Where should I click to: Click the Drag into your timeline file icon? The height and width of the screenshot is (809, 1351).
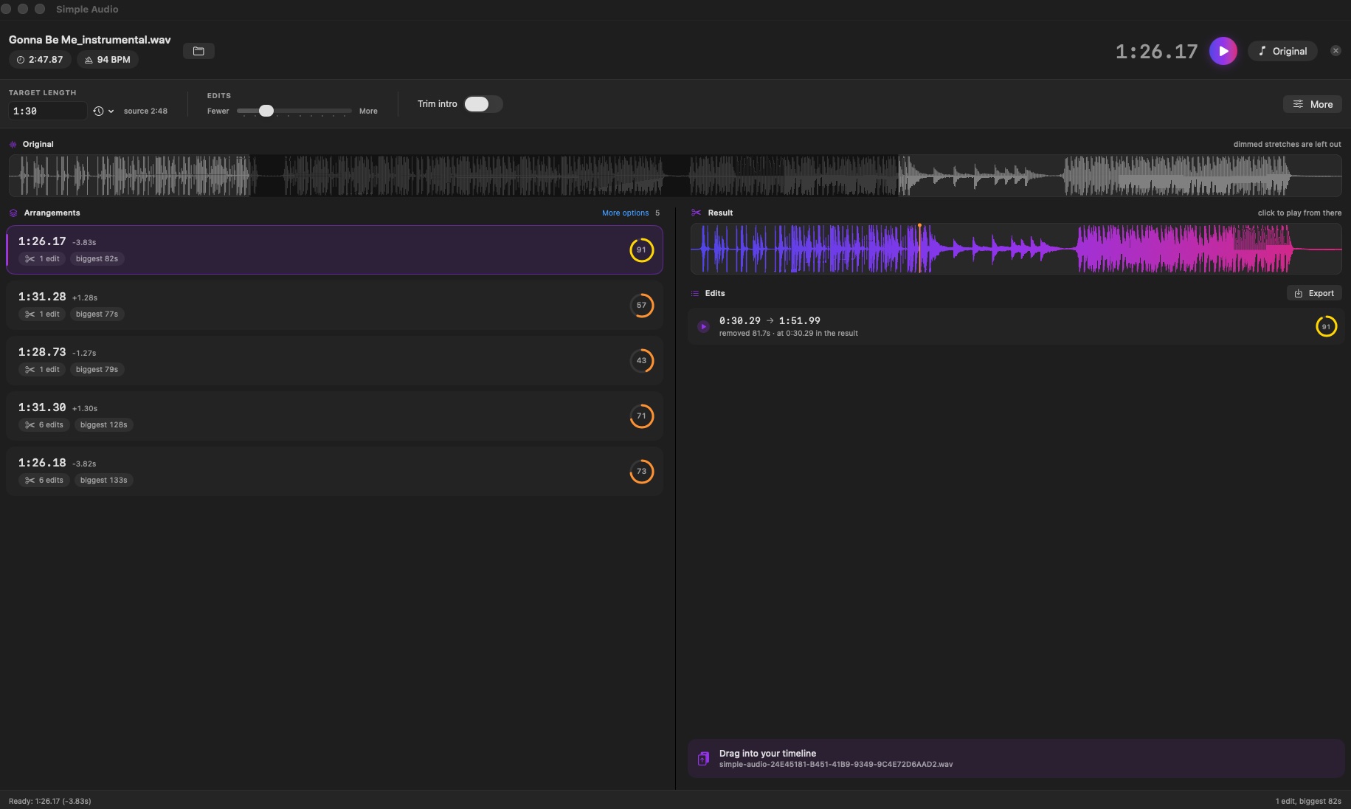pyautogui.click(x=703, y=758)
